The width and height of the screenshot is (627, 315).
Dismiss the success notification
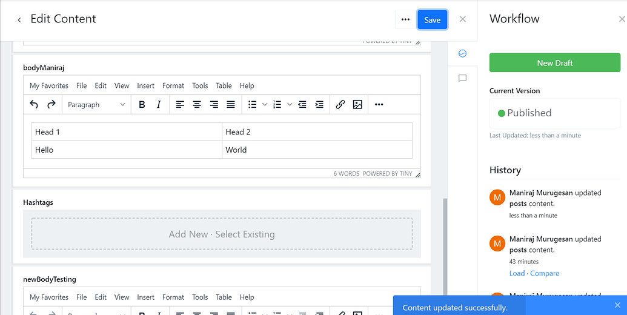click(617, 305)
